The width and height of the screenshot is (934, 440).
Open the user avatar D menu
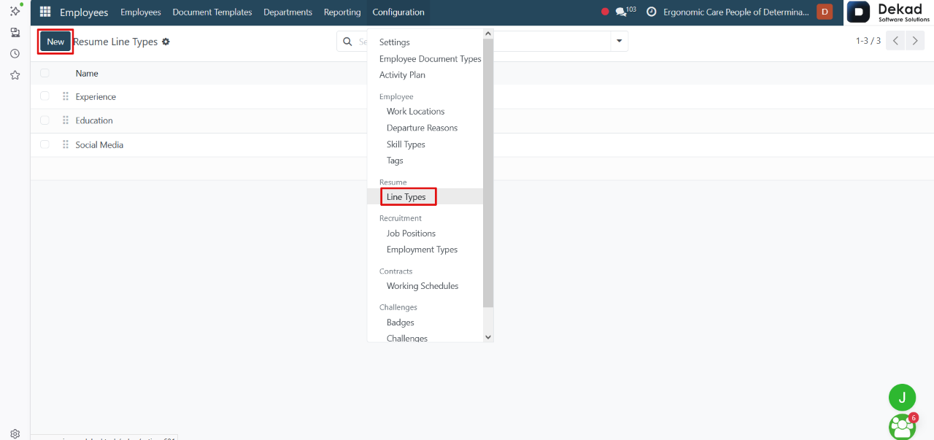(825, 12)
